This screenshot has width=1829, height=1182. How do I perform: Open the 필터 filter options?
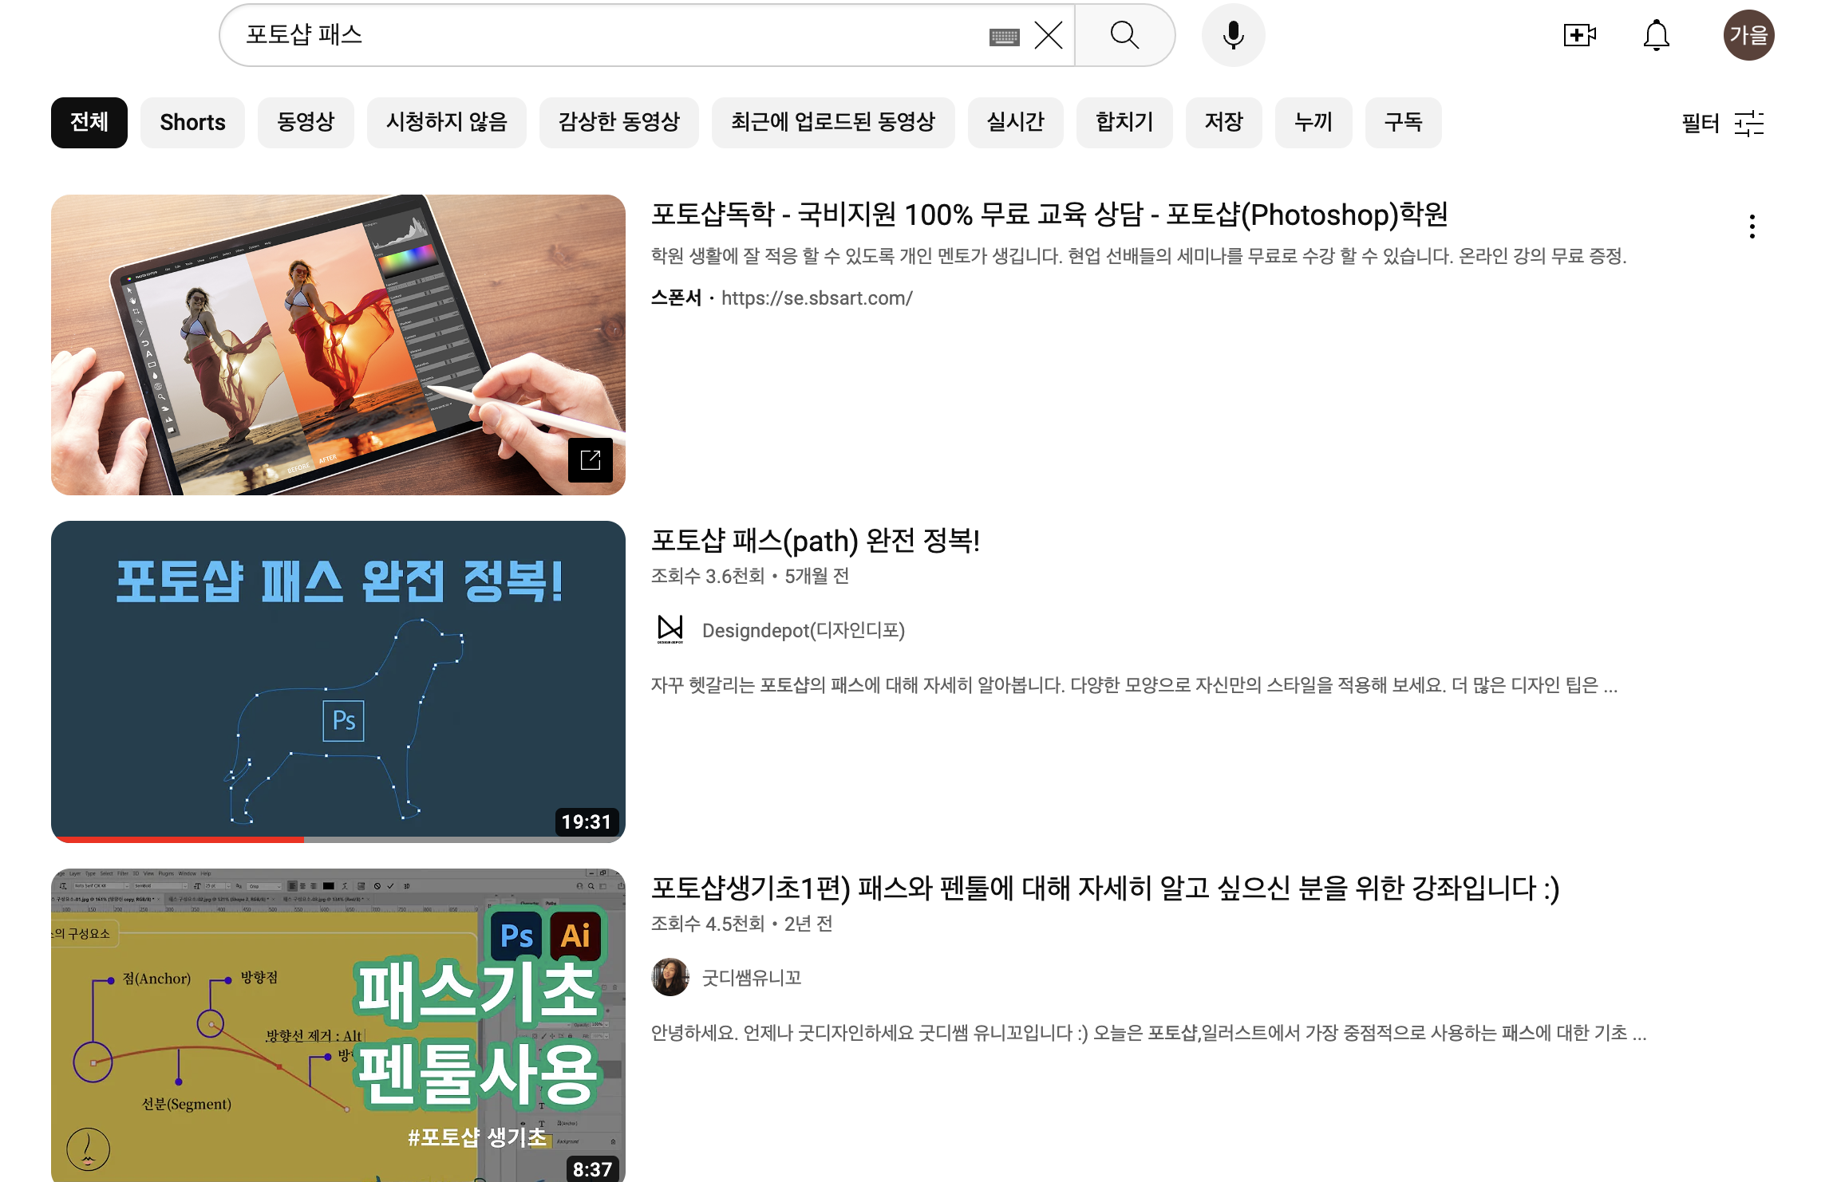click(x=1723, y=123)
